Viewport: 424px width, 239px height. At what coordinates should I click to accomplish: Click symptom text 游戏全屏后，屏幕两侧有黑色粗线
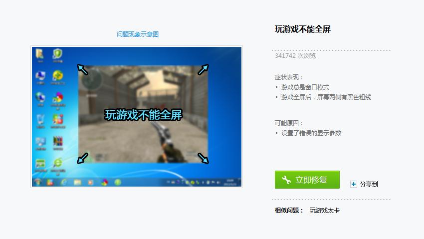(326, 97)
